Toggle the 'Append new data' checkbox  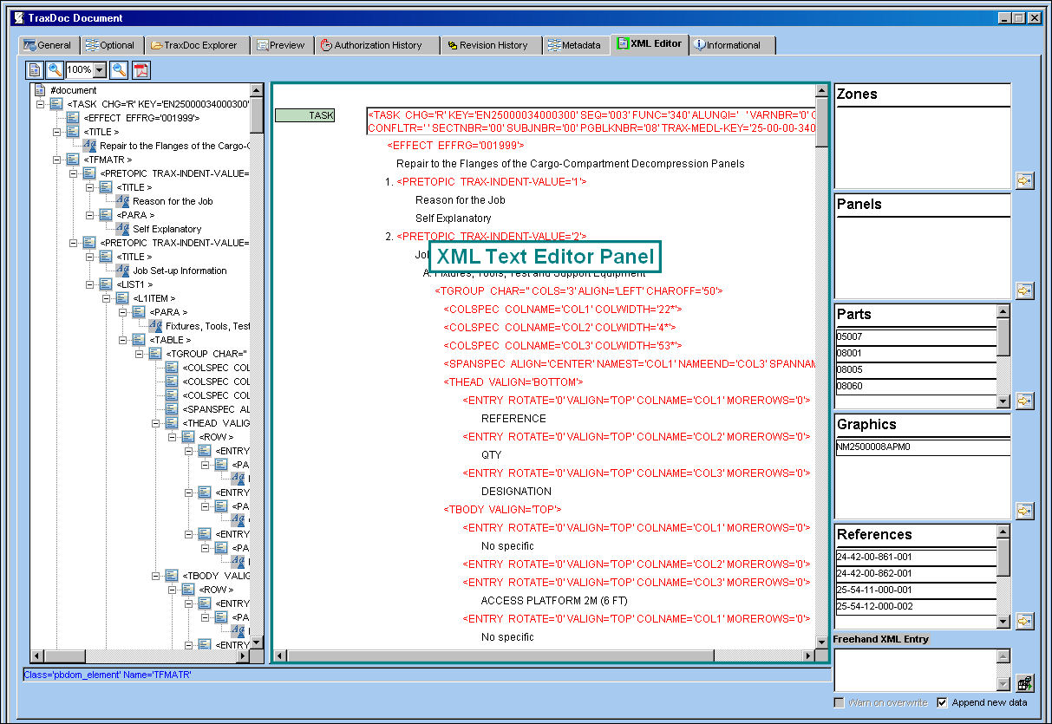pyautogui.click(x=943, y=702)
